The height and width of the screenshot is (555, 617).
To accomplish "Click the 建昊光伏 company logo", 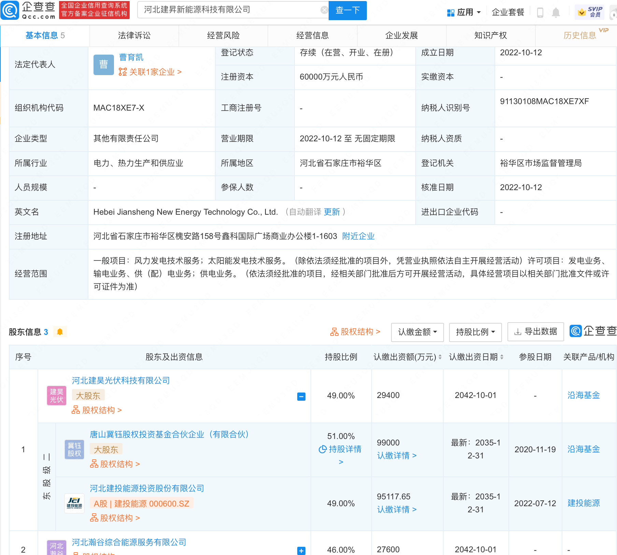I will tap(57, 396).
